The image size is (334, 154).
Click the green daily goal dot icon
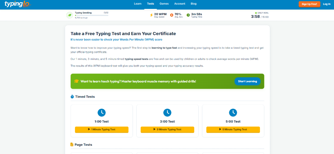click(x=256, y=13)
